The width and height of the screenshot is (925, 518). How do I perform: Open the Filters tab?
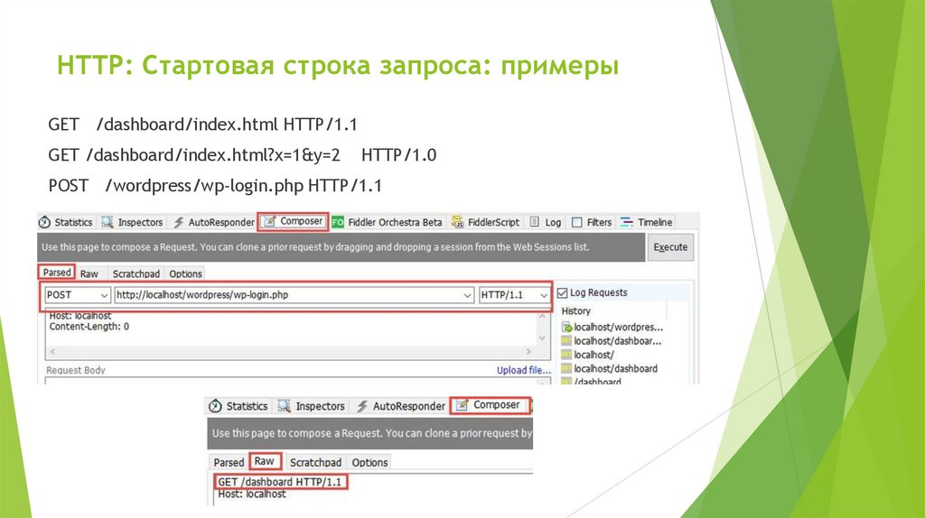(592, 222)
